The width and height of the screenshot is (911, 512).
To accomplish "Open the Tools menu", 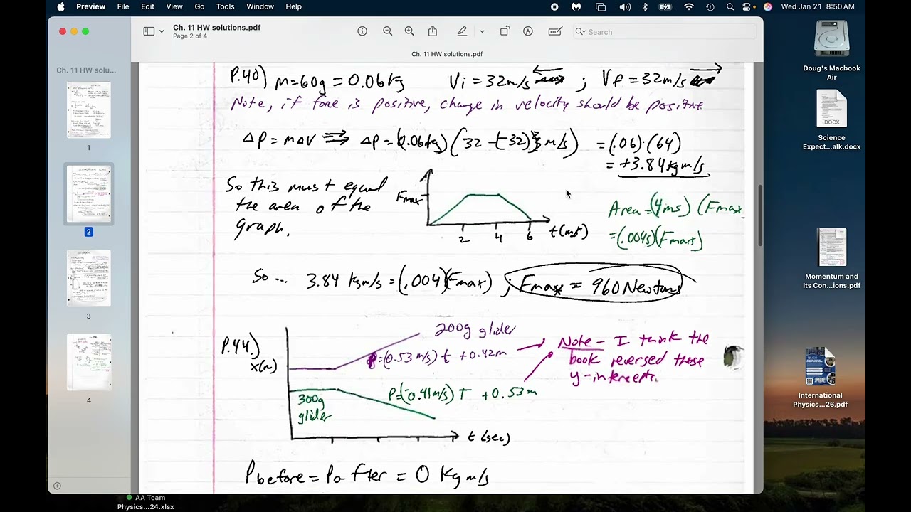I will pos(225,6).
